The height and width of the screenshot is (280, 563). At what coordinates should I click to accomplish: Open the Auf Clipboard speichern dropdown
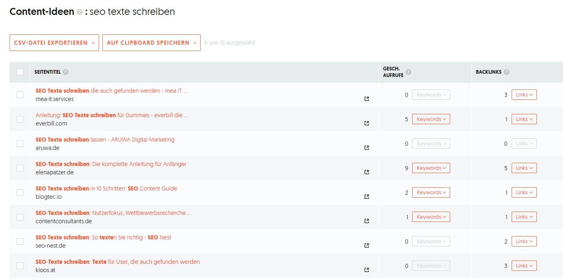(x=151, y=43)
